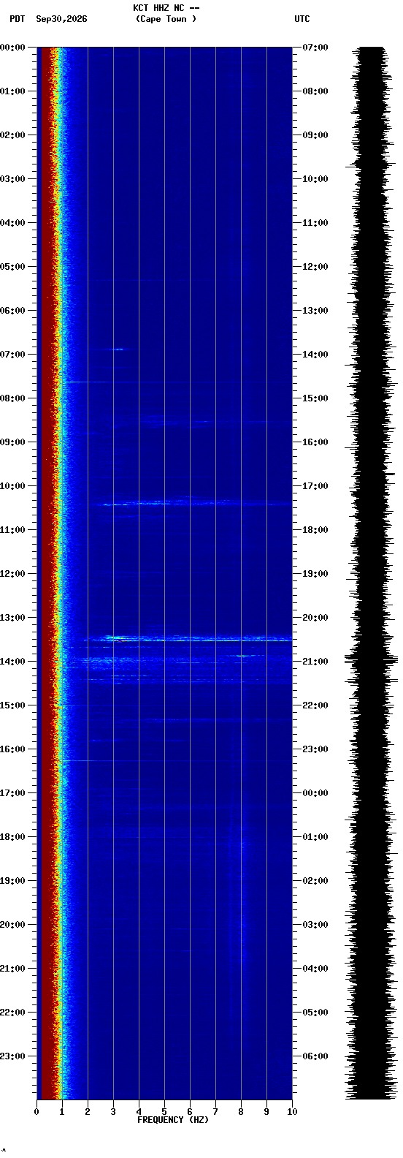Click the 22:00 UTC time label
The height and width of the screenshot is (1158, 403).
pyautogui.click(x=315, y=705)
